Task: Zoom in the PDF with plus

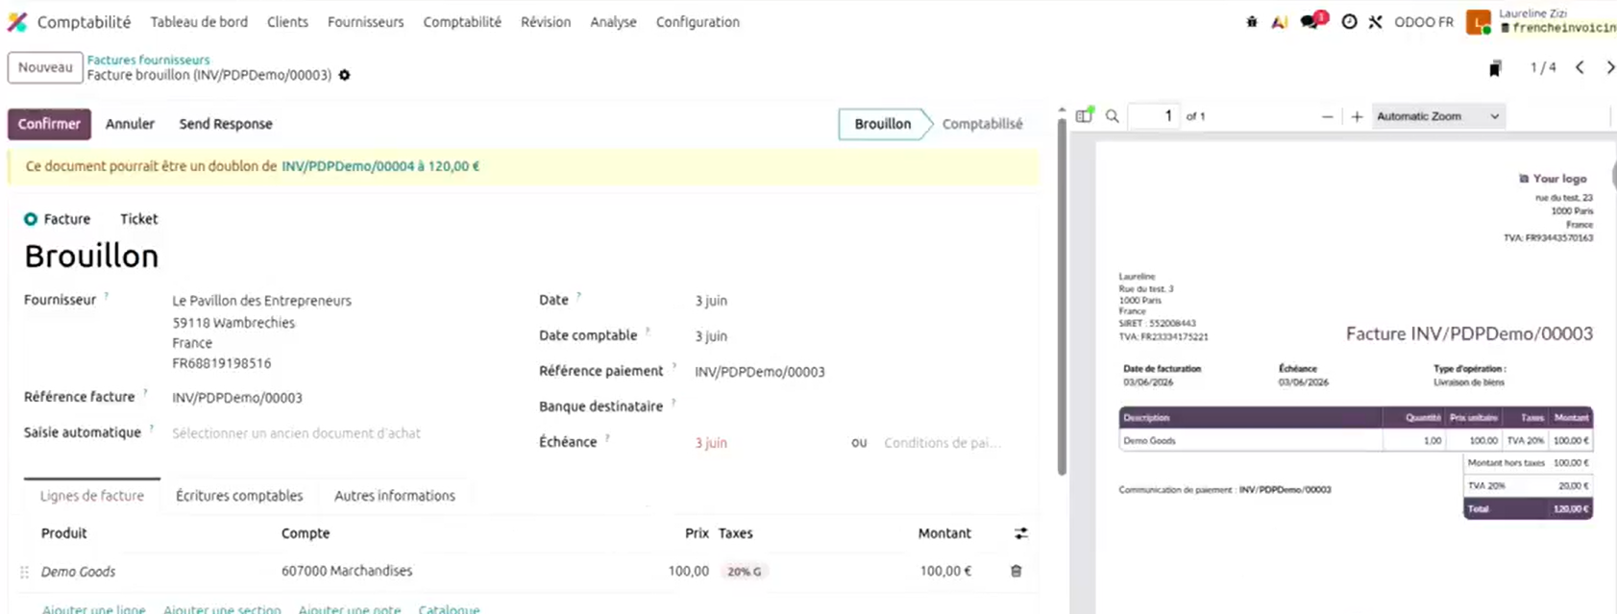Action: pos(1357,116)
